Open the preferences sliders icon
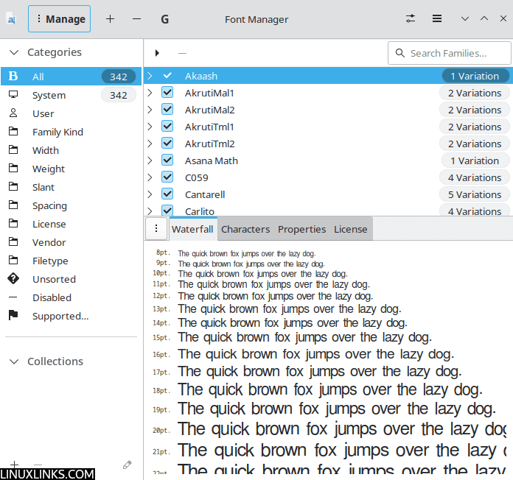Screen dimensions: 513x480 tap(411, 18)
